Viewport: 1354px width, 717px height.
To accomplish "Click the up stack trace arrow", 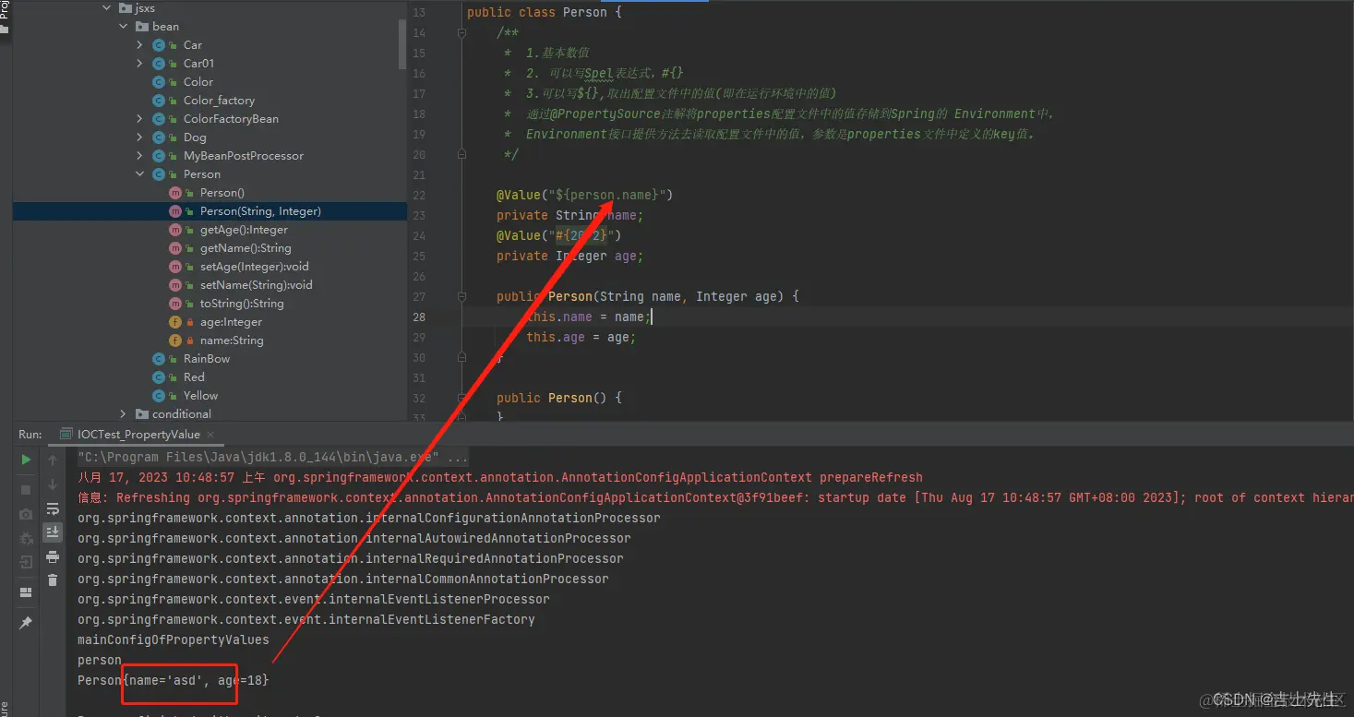I will [x=53, y=460].
